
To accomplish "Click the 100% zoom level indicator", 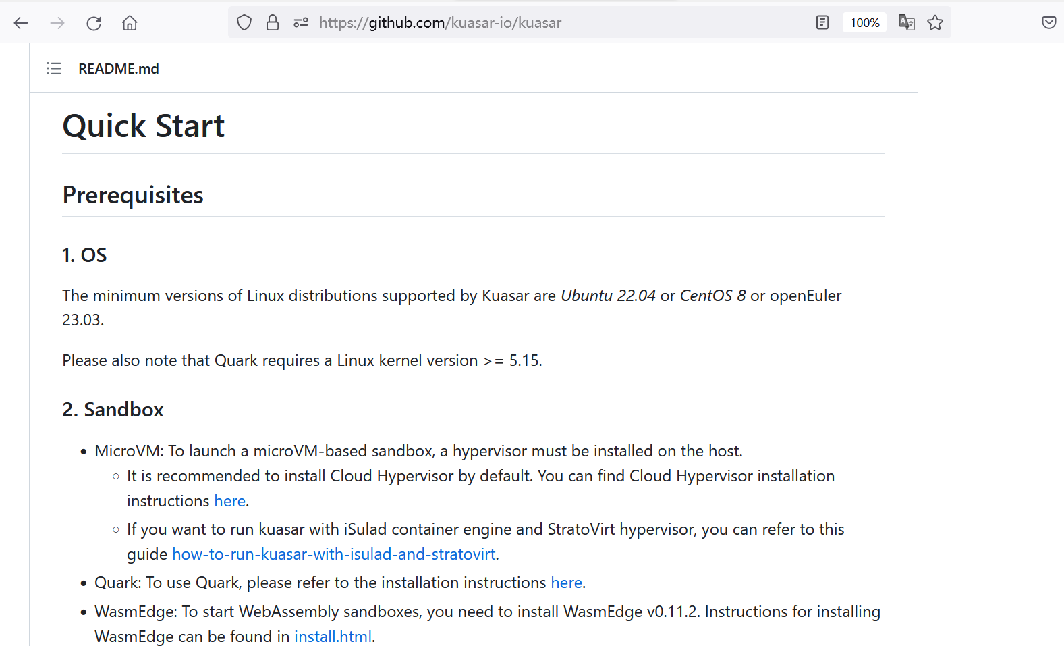I will click(x=864, y=23).
